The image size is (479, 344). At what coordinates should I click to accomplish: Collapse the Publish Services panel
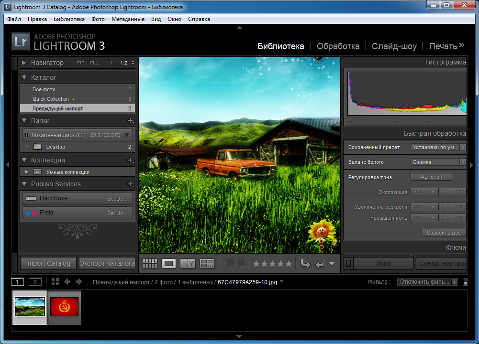pos(24,184)
